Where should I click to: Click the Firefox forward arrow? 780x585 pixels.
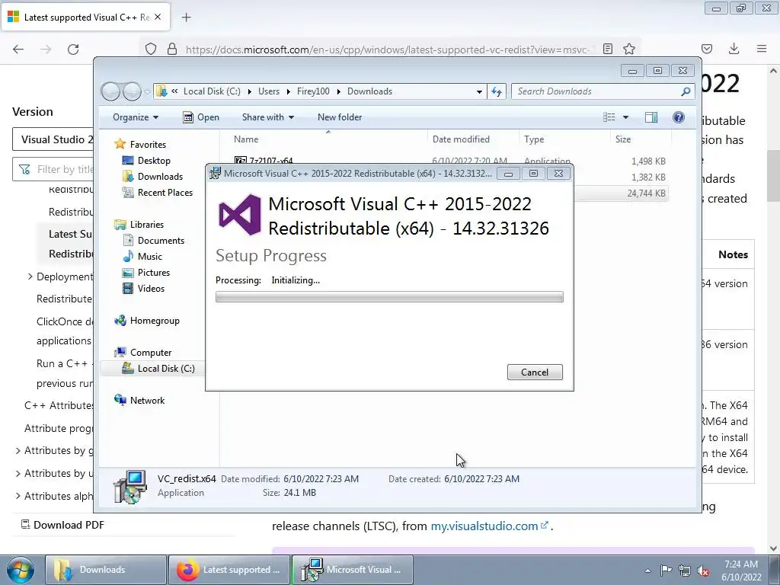46,49
